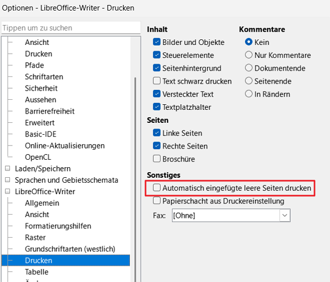Expand the Laden/Speichern tree node

(x=7, y=168)
